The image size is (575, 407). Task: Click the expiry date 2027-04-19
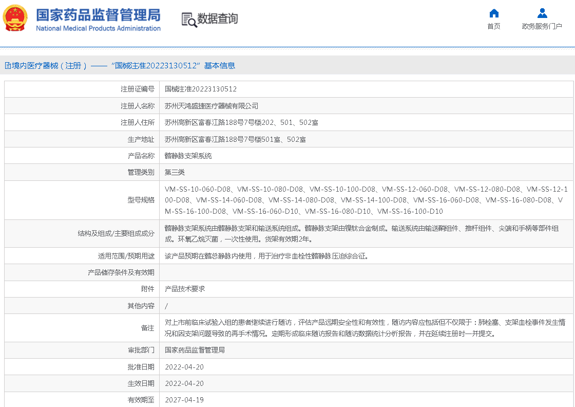[x=184, y=399]
